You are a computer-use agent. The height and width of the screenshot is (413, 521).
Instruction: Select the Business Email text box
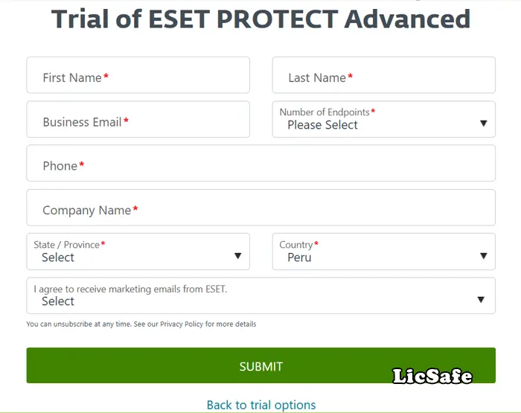[x=138, y=121]
